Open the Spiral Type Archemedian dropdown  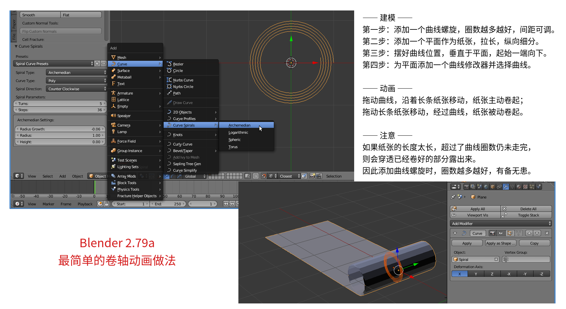coord(76,72)
